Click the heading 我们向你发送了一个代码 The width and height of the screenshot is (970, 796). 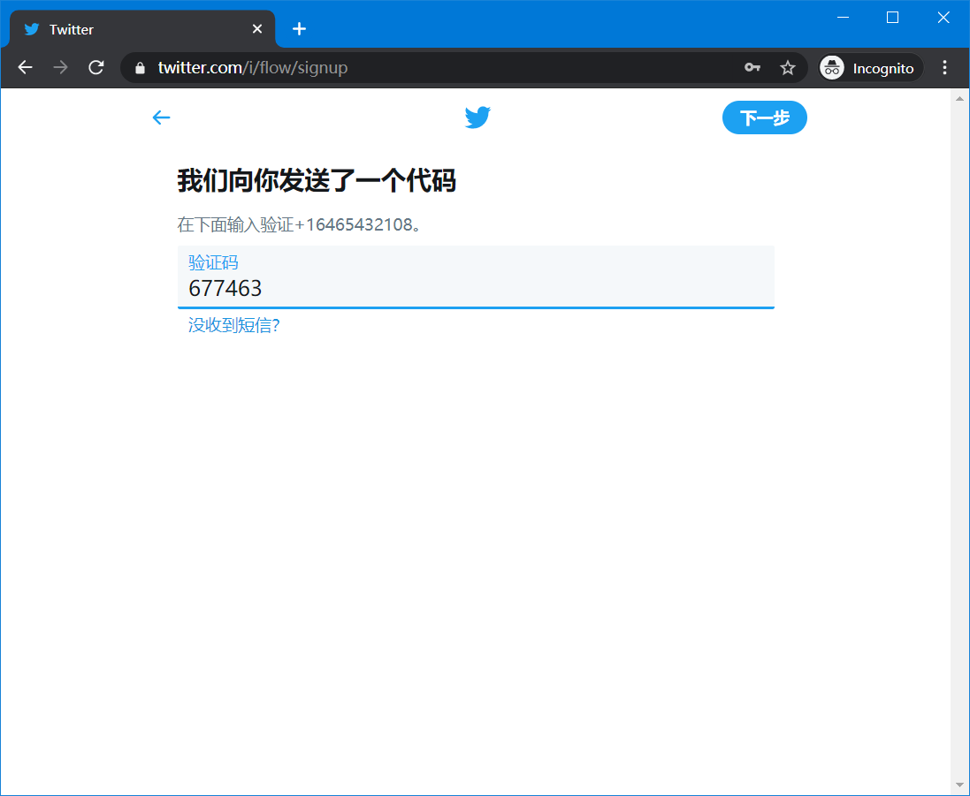pos(317,180)
